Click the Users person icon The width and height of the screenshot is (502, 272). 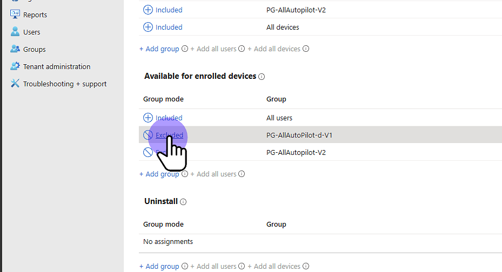(15, 31)
